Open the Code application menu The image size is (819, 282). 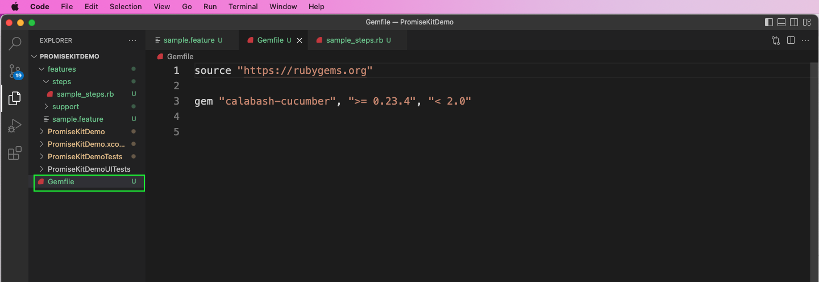point(39,7)
